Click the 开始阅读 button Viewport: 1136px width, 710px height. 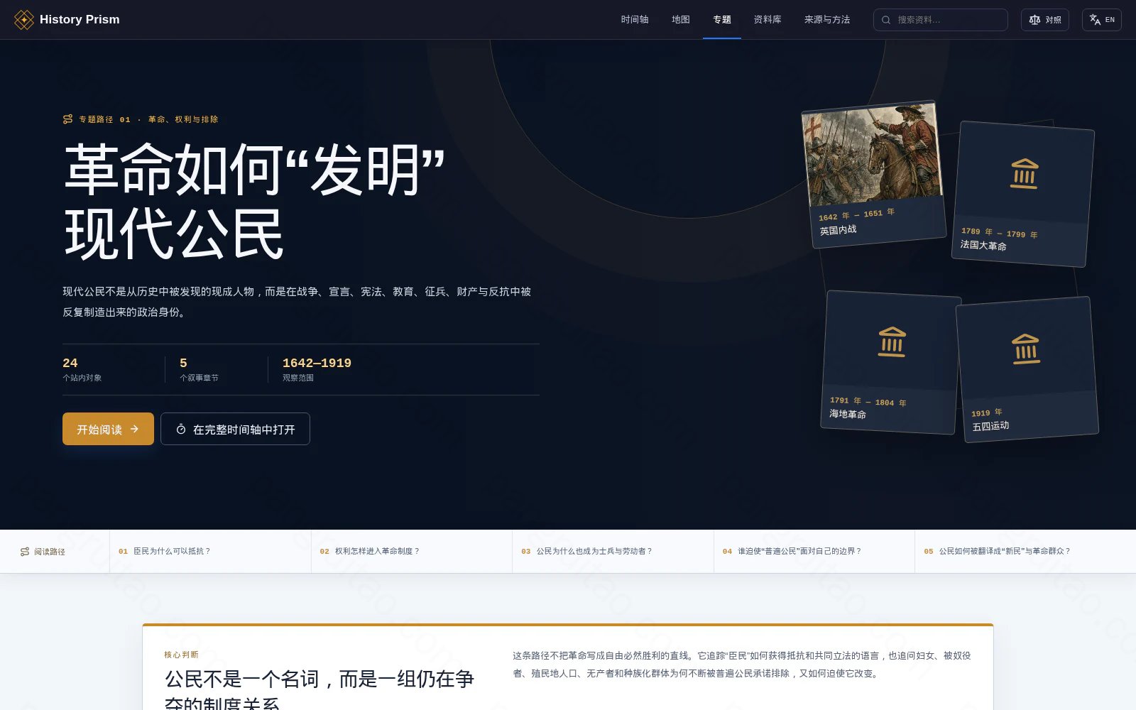pyautogui.click(x=108, y=429)
